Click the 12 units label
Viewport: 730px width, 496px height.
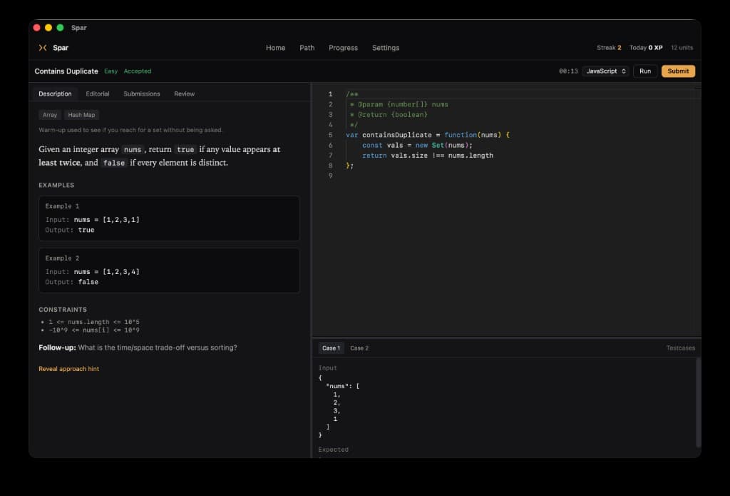click(682, 48)
